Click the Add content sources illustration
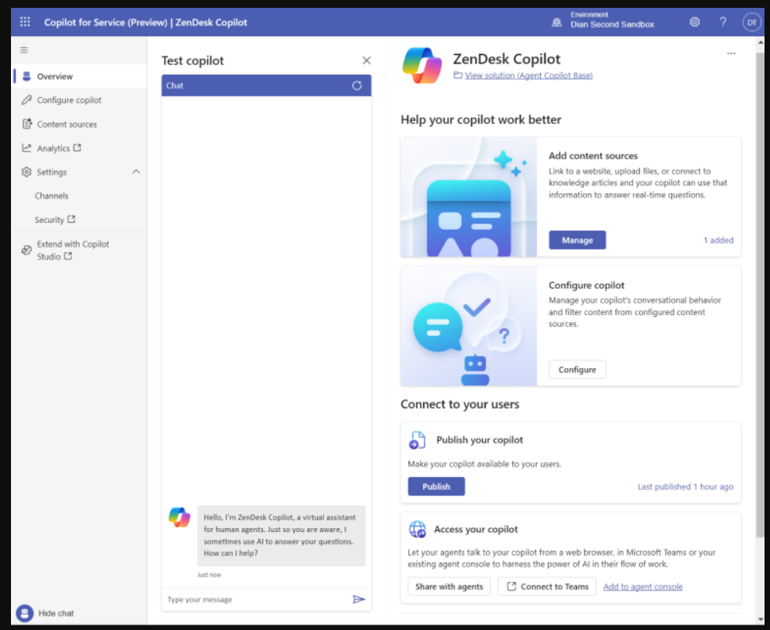770x630 pixels. point(469,197)
